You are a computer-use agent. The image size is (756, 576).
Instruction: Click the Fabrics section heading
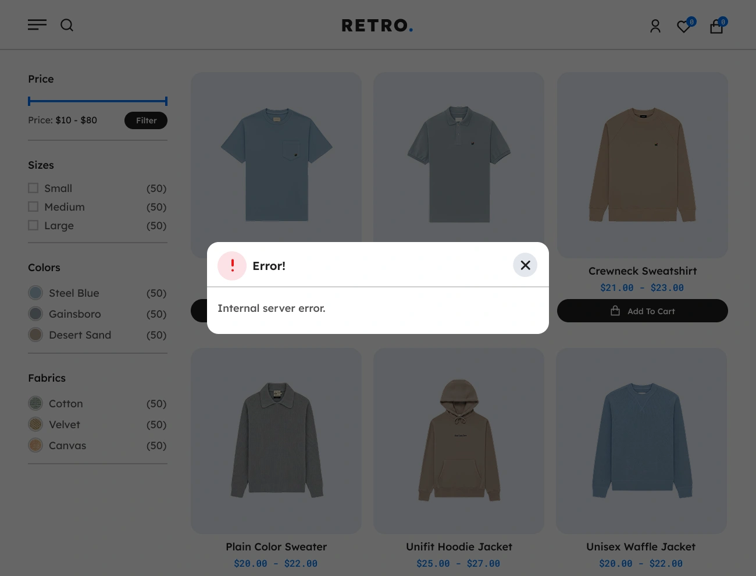(x=47, y=378)
